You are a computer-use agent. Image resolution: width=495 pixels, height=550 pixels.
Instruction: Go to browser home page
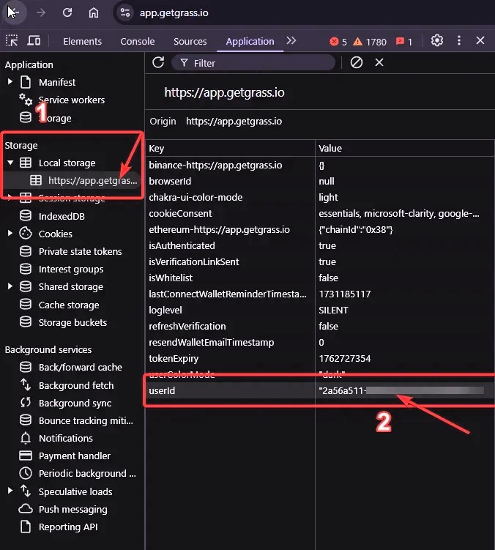coord(93,12)
